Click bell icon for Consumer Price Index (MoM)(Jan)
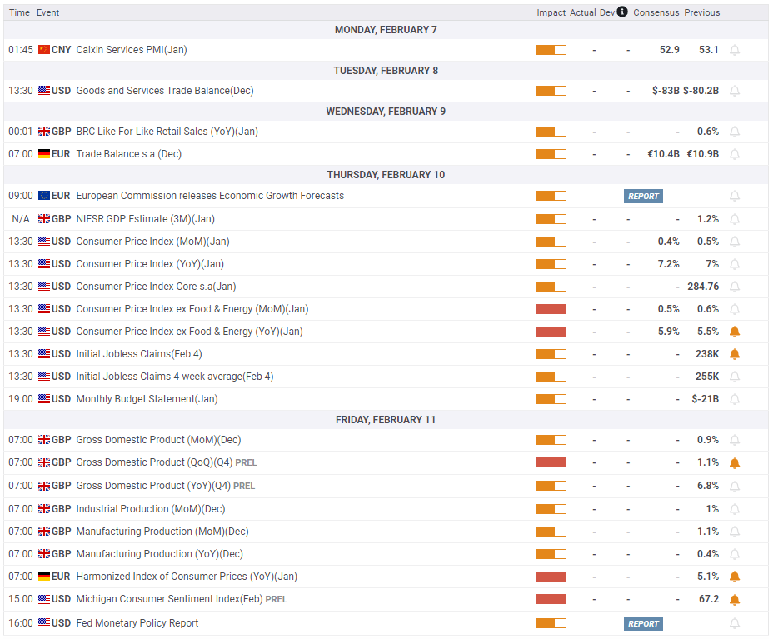The width and height of the screenshot is (773, 639). click(x=735, y=242)
